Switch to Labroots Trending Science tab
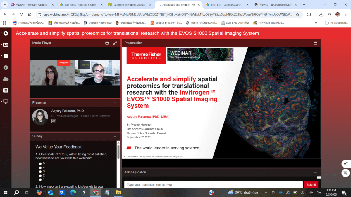351x197 pixels. (129, 5)
